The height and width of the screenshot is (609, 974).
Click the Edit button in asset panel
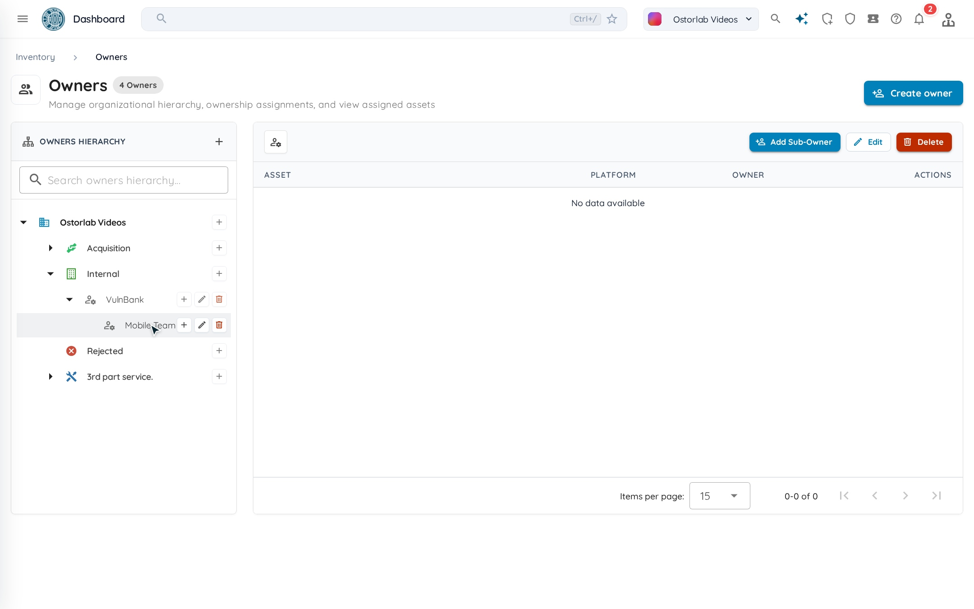(868, 142)
